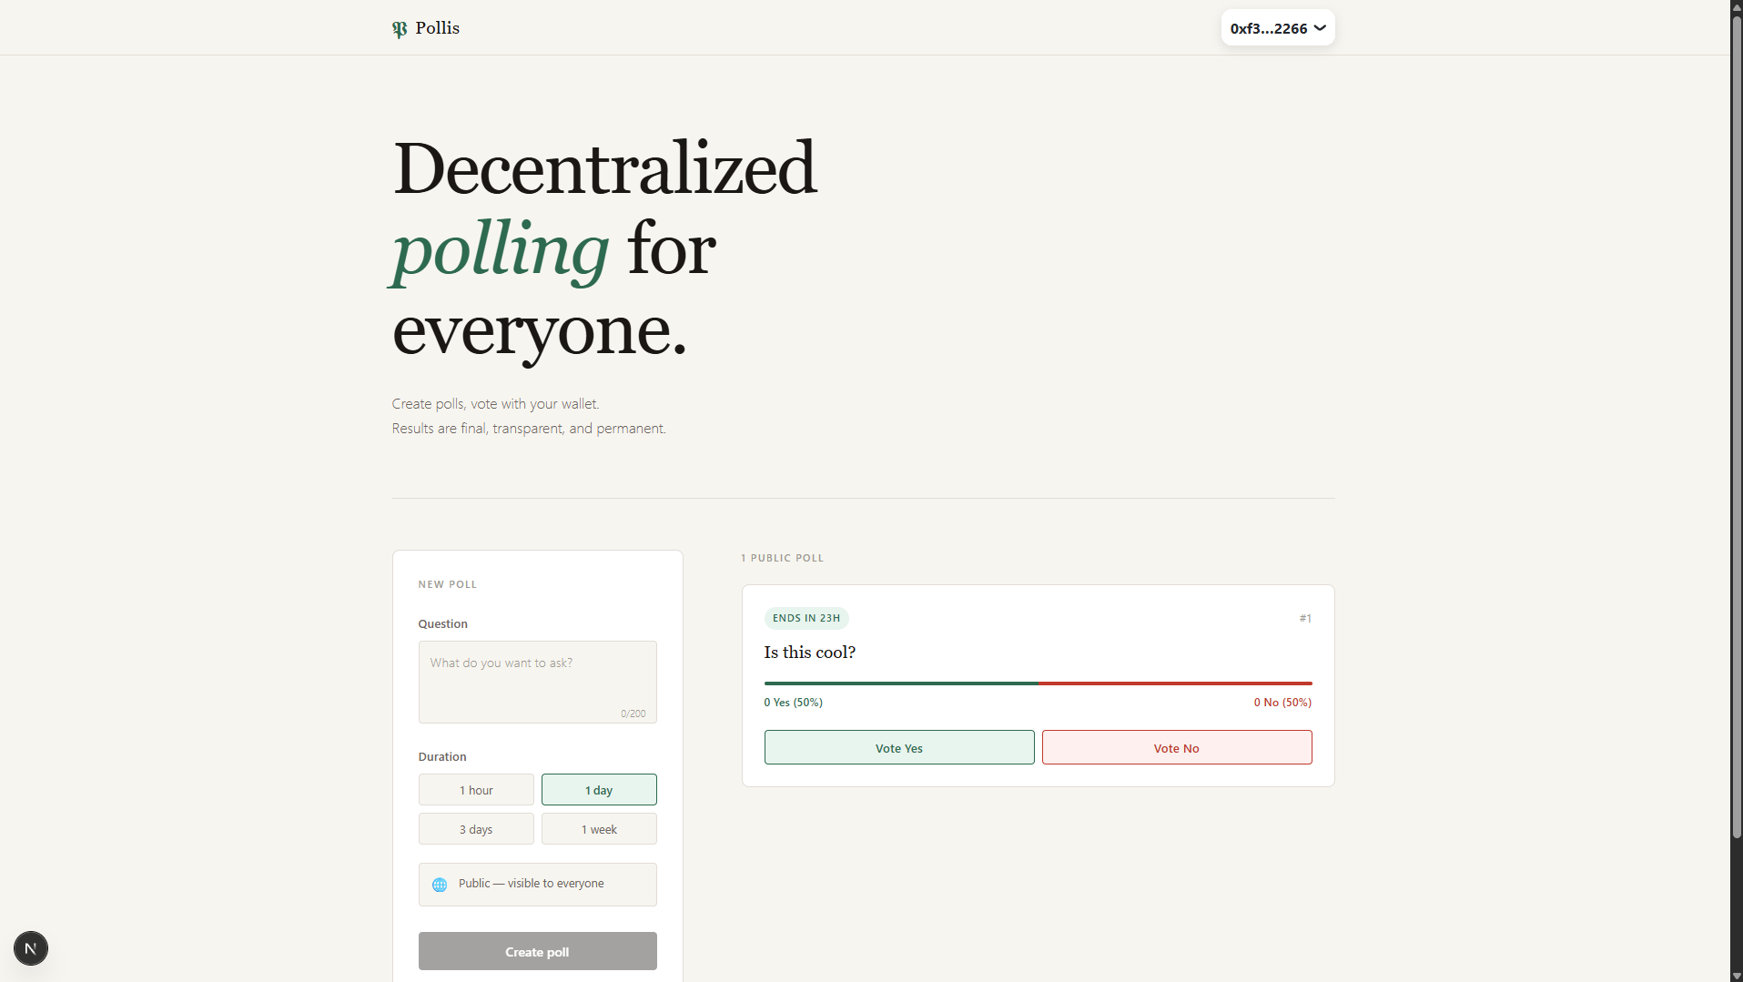Vote No on "Is this cool?"
Viewport: 1743px width, 982px height.
(1176, 748)
